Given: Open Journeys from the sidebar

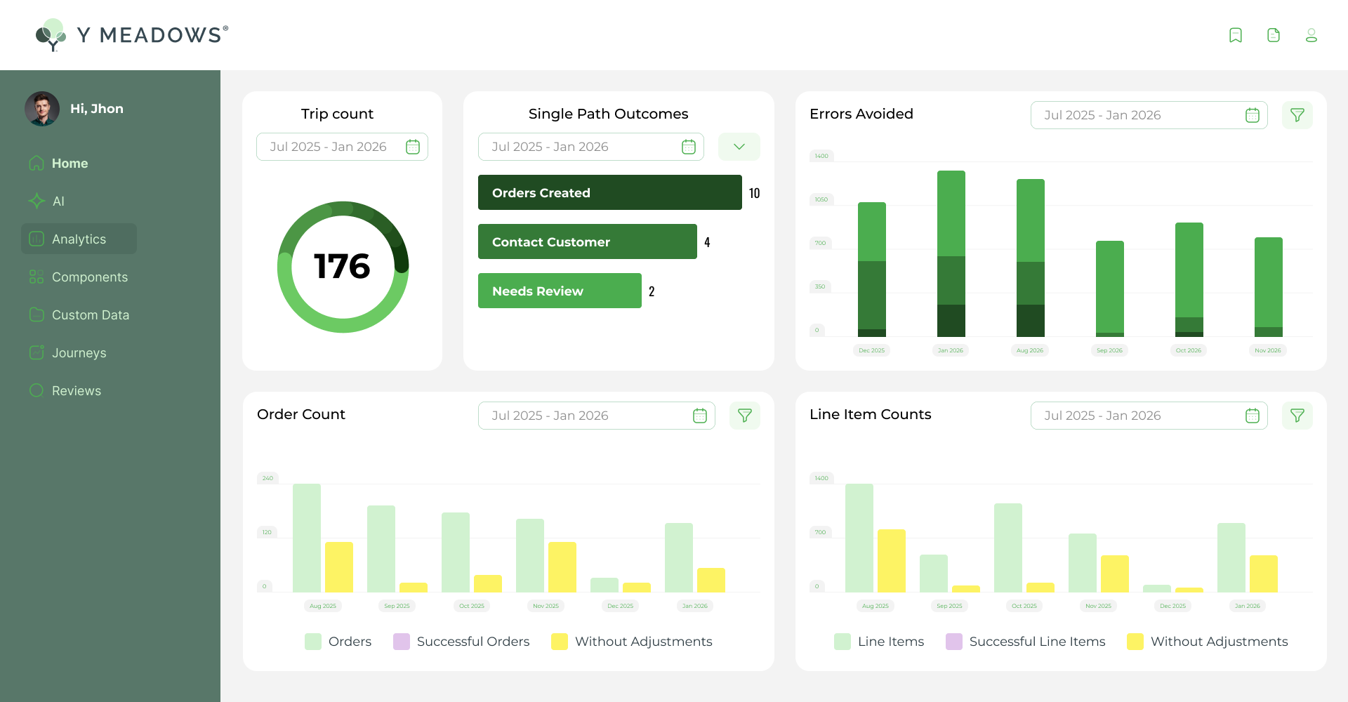Looking at the screenshot, I should pyautogui.click(x=79, y=353).
